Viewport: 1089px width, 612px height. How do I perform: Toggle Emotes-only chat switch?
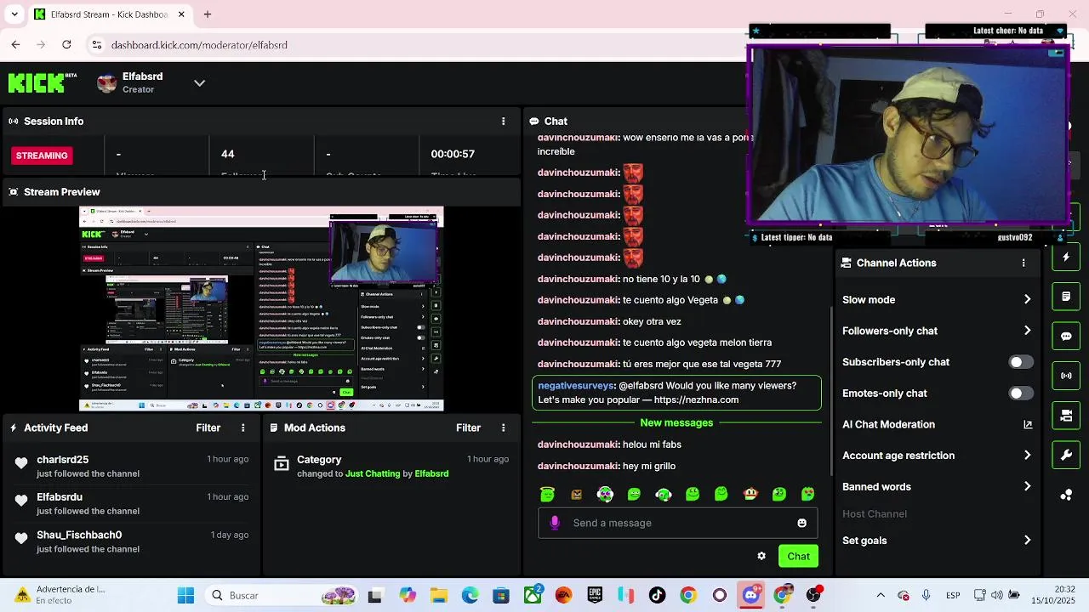pos(1021,393)
